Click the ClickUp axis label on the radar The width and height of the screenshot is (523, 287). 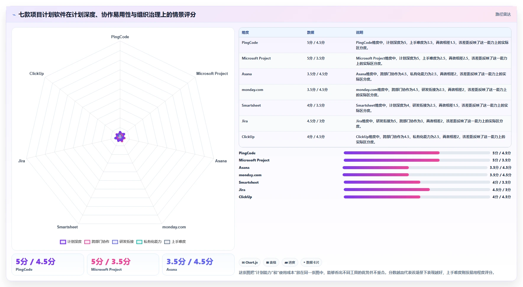click(37, 74)
